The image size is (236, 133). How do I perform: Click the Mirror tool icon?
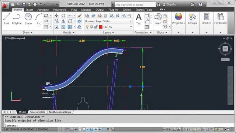tap(63, 21)
